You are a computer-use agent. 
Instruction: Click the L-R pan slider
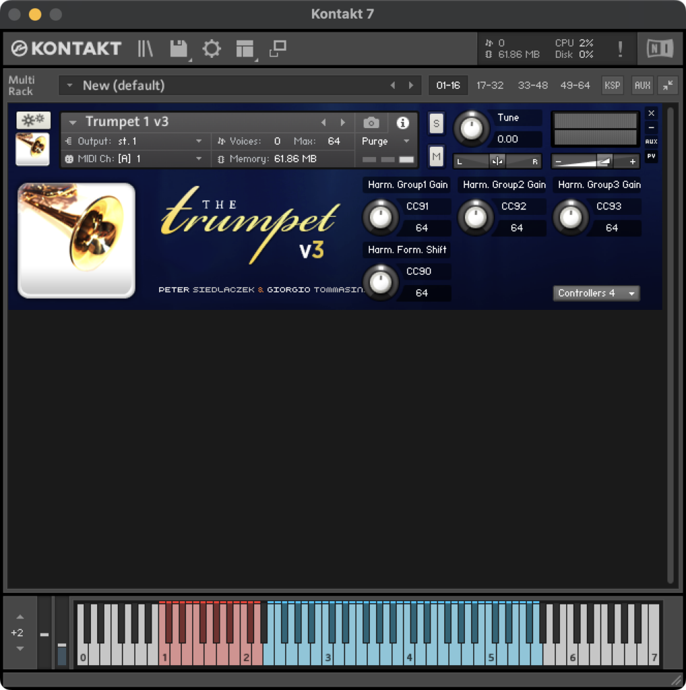click(497, 162)
